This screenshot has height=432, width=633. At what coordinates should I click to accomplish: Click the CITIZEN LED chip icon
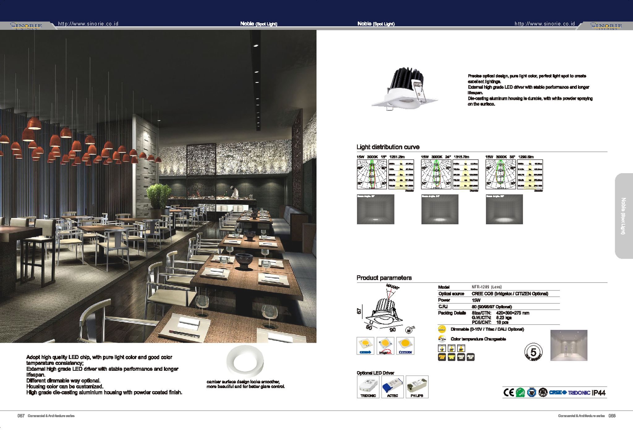tap(405, 346)
